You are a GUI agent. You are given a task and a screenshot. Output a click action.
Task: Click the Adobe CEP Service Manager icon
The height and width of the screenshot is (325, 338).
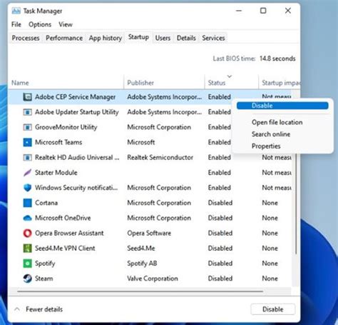click(27, 97)
